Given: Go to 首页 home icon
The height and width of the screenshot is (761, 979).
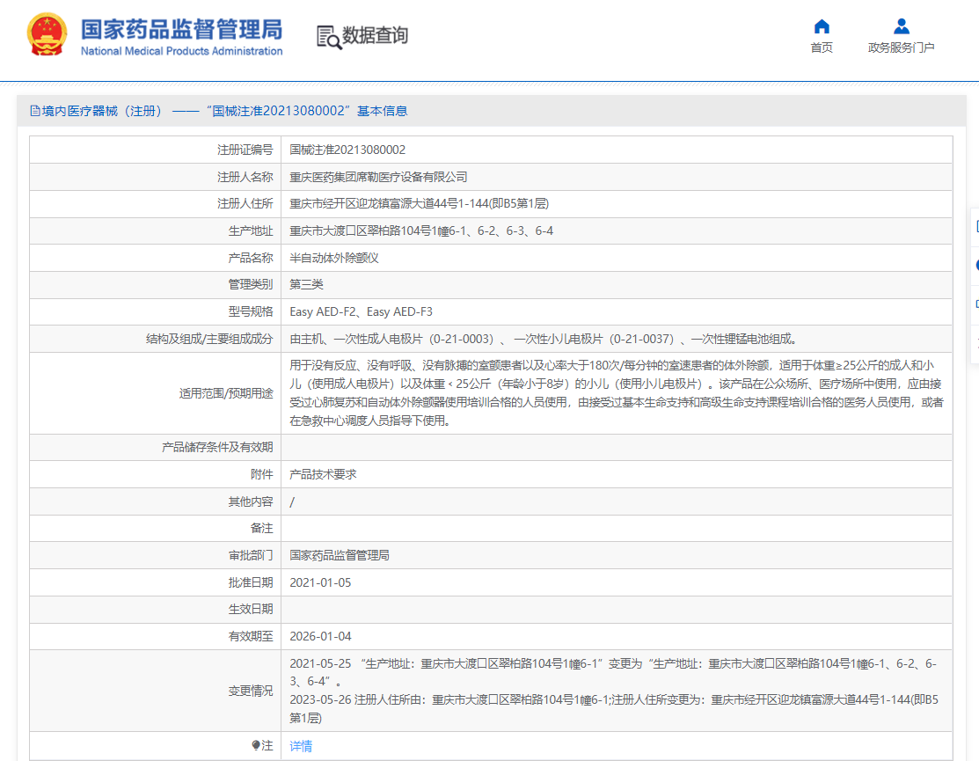Looking at the screenshot, I should 822,26.
